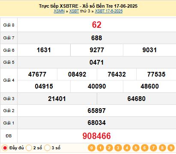
Task: Click the special prize number 908466
Action: 97,136
